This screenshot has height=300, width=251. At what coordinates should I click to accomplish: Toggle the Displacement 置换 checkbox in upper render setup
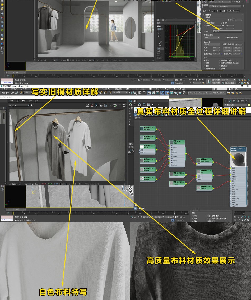click(x=204, y=66)
